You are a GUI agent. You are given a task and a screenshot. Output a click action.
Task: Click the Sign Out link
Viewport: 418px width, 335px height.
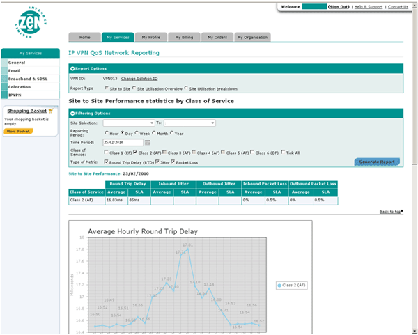(x=339, y=7)
